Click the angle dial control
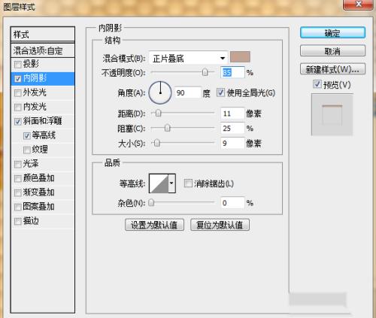376x318 pixels. click(x=160, y=92)
